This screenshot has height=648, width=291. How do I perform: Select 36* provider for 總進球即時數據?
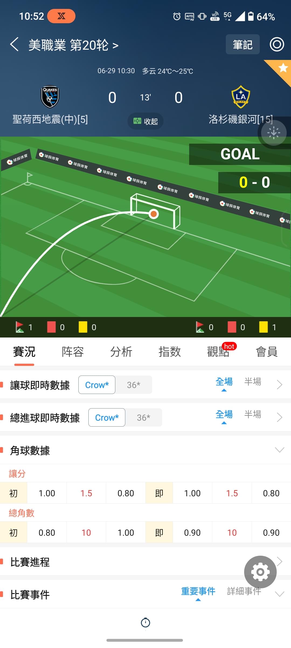(144, 417)
